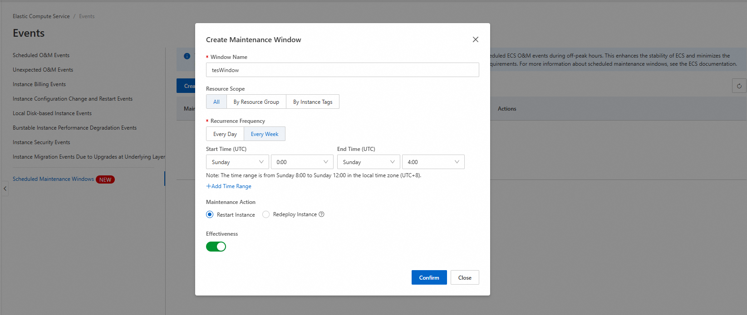The height and width of the screenshot is (315, 747).
Task: Open the End Time hour dropdown showing 4:00
Action: pos(433,162)
